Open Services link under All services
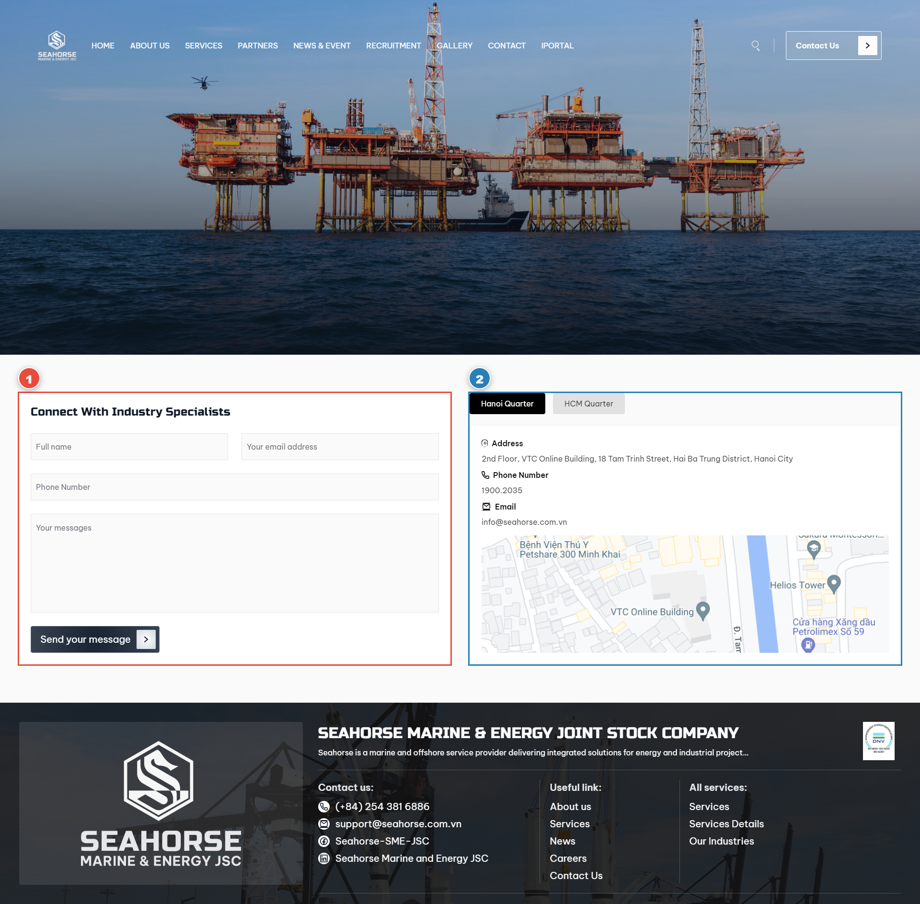 click(709, 807)
